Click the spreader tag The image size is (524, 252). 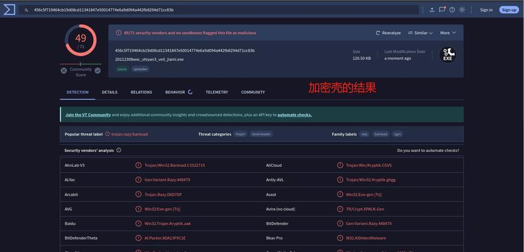coord(140,69)
